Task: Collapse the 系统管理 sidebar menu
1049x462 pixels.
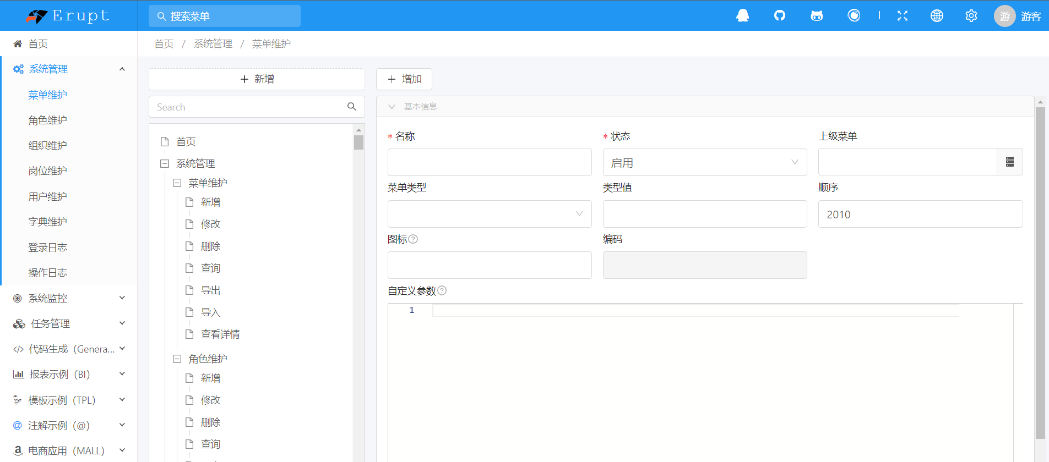Action: tap(122, 69)
